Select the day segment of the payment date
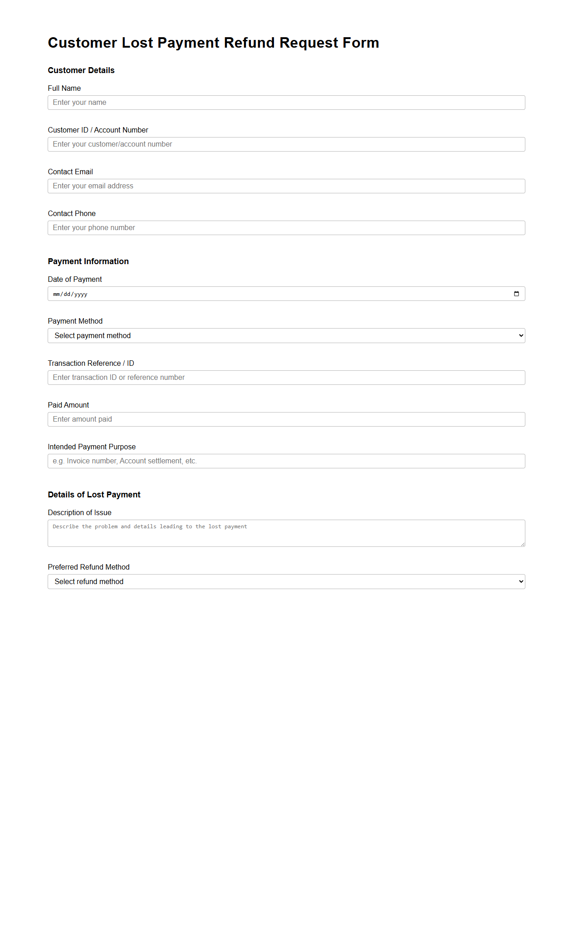 click(67, 294)
